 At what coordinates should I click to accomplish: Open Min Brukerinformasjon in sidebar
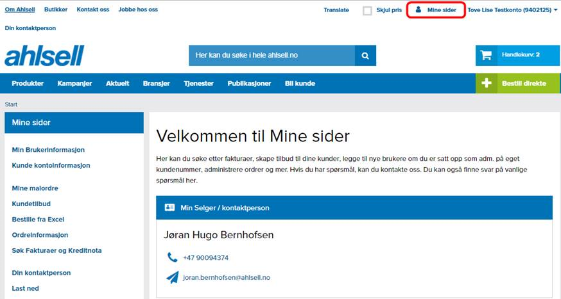click(x=48, y=150)
